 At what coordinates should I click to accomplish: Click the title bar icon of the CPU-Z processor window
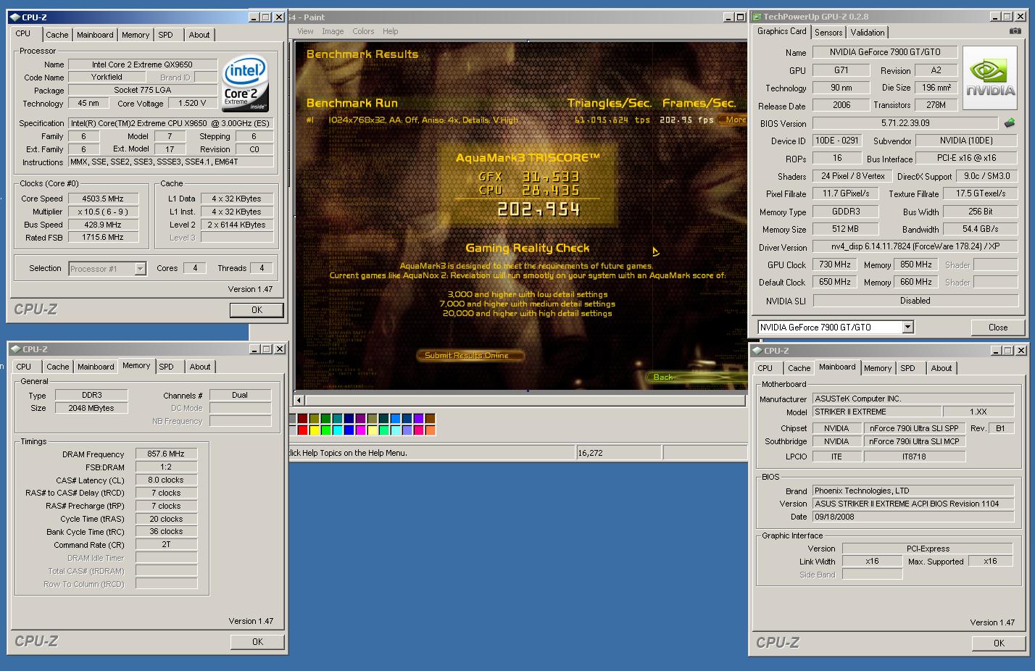click(x=15, y=17)
